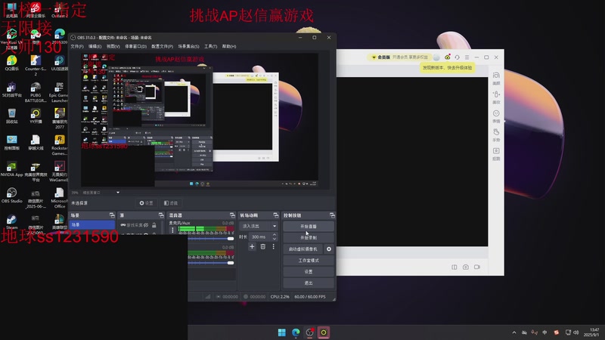
Task: Select the 场景 item in scenes list
Action: [x=92, y=224]
